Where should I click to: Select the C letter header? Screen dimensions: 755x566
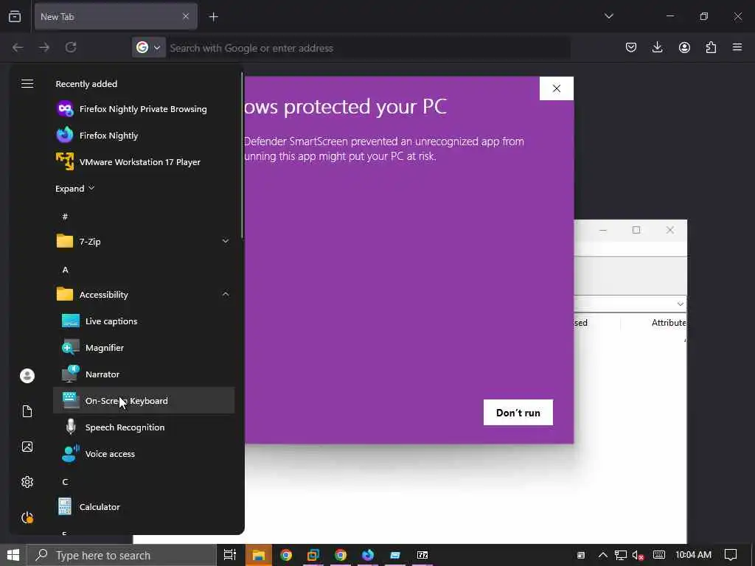point(65,482)
